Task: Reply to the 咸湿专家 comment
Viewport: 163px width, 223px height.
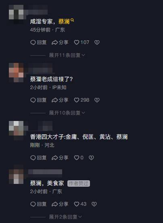Action: tap(38, 42)
